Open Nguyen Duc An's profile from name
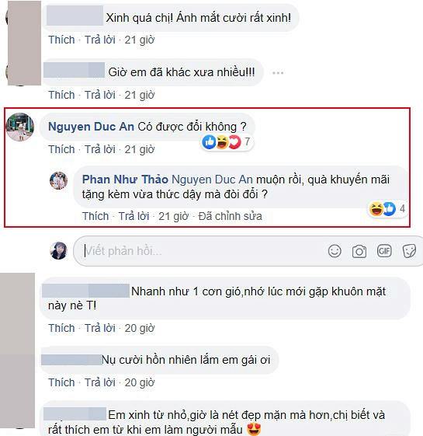 click(x=91, y=127)
